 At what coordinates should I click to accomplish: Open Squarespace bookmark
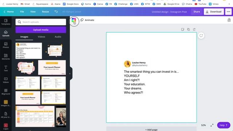click(x=40, y=4)
